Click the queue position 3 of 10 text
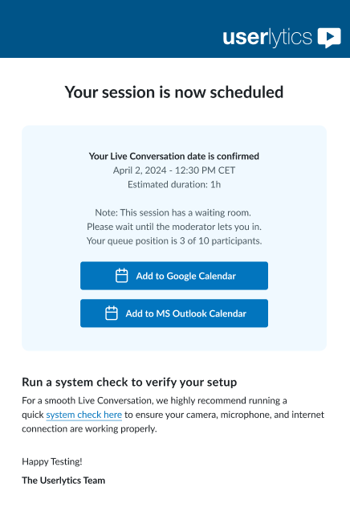 pyautogui.click(x=174, y=241)
